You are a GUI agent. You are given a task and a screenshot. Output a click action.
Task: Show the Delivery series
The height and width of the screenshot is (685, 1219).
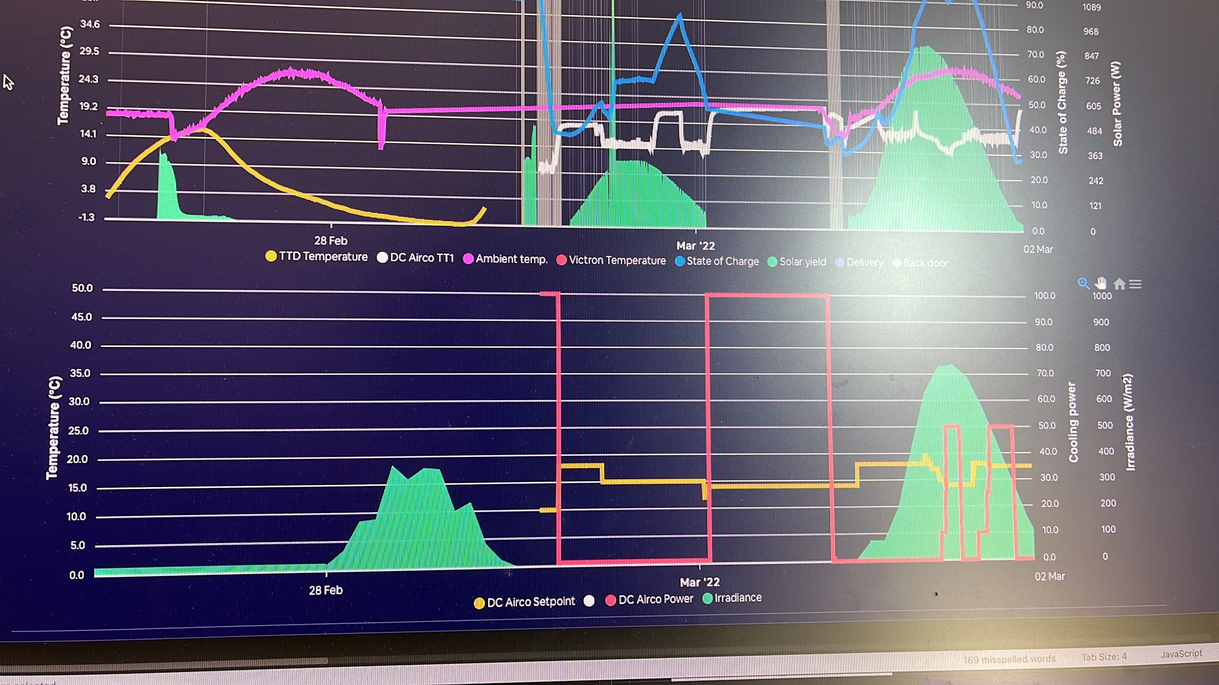pyautogui.click(x=859, y=262)
